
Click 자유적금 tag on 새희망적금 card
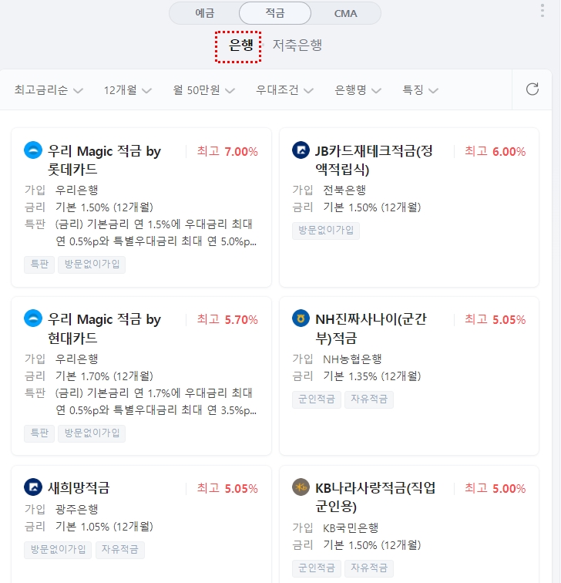(120, 550)
